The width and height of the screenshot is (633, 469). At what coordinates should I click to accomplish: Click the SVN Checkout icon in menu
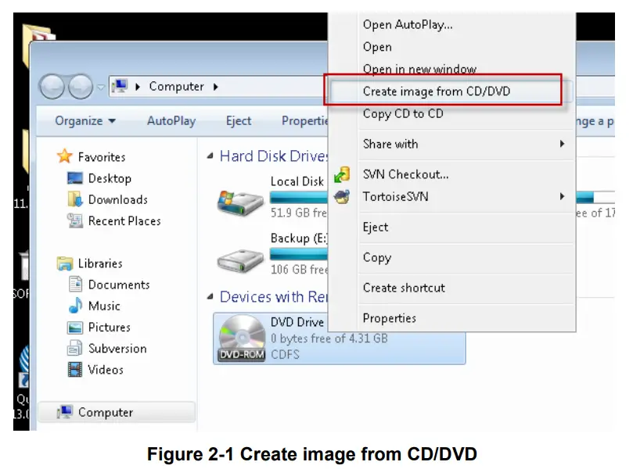pyautogui.click(x=342, y=174)
